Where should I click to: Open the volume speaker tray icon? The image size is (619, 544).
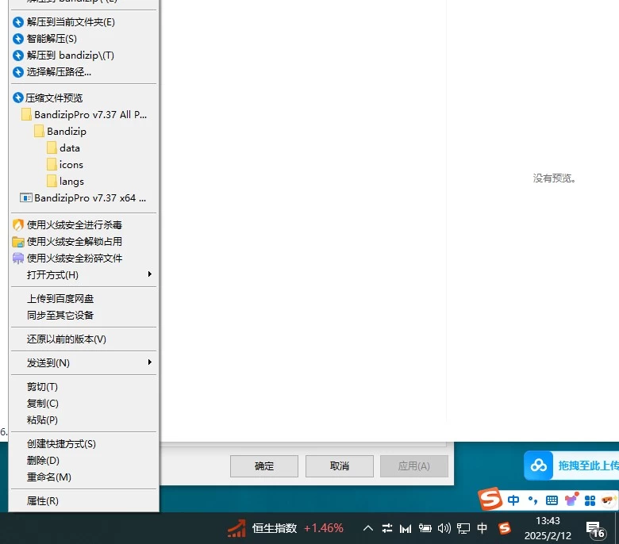(444, 528)
